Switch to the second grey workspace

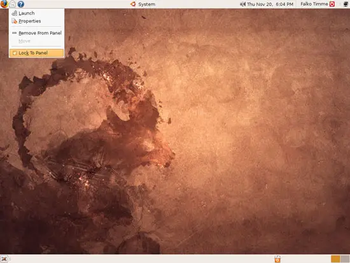(345, 259)
